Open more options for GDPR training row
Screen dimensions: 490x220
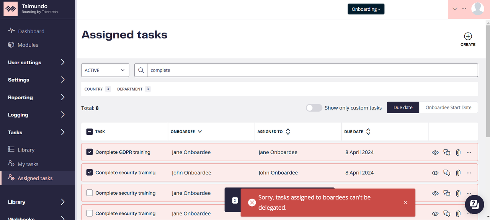469,152
